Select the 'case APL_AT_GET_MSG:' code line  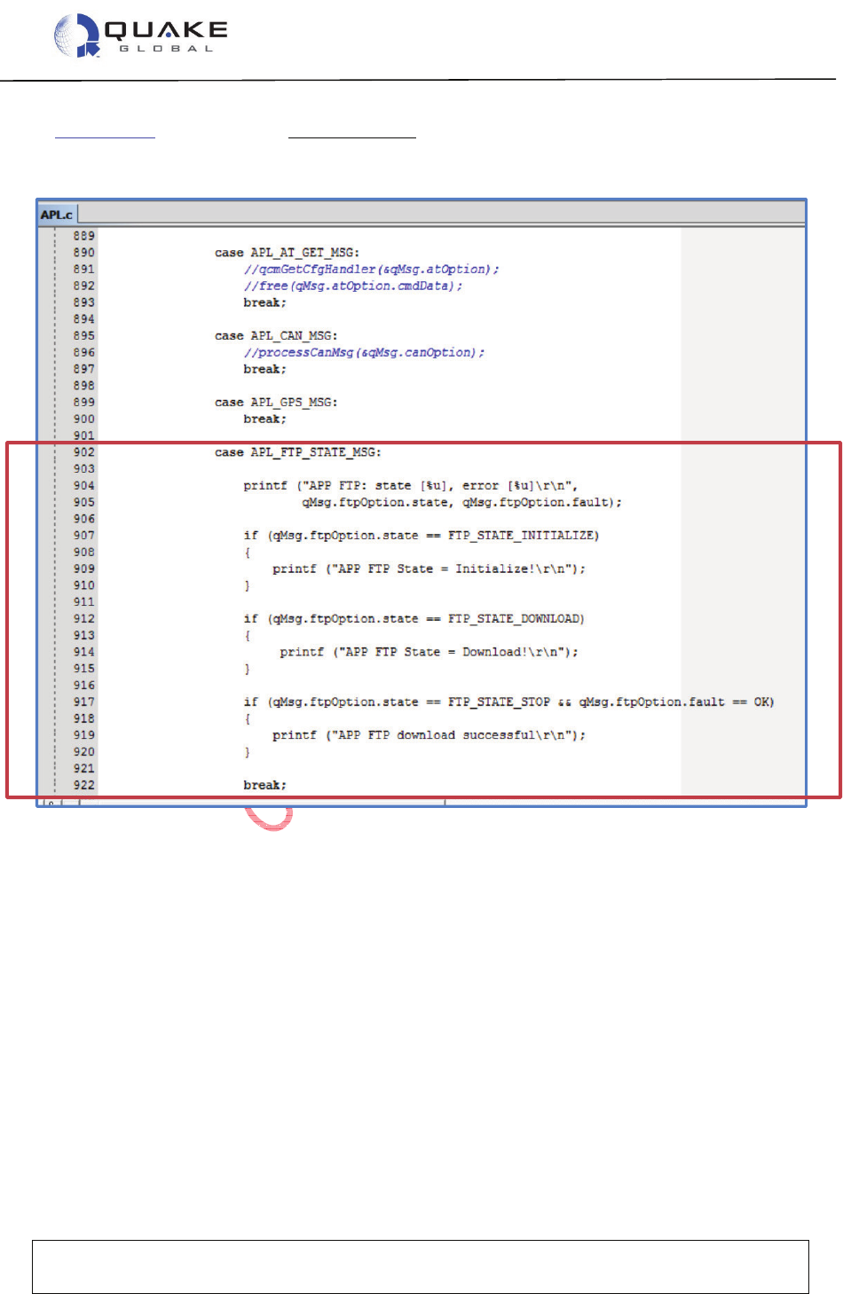(x=287, y=253)
